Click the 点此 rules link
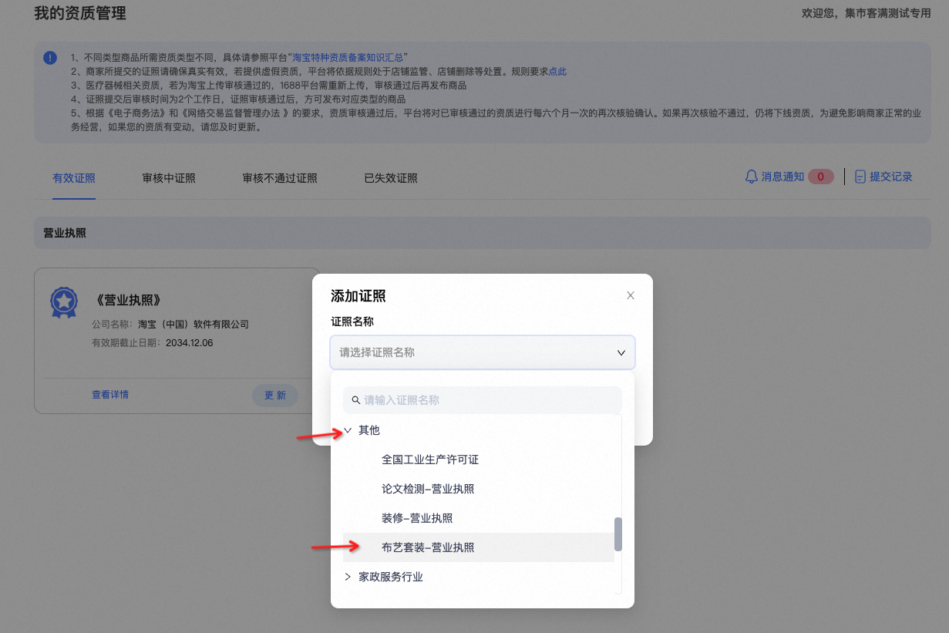949x633 pixels. click(557, 72)
